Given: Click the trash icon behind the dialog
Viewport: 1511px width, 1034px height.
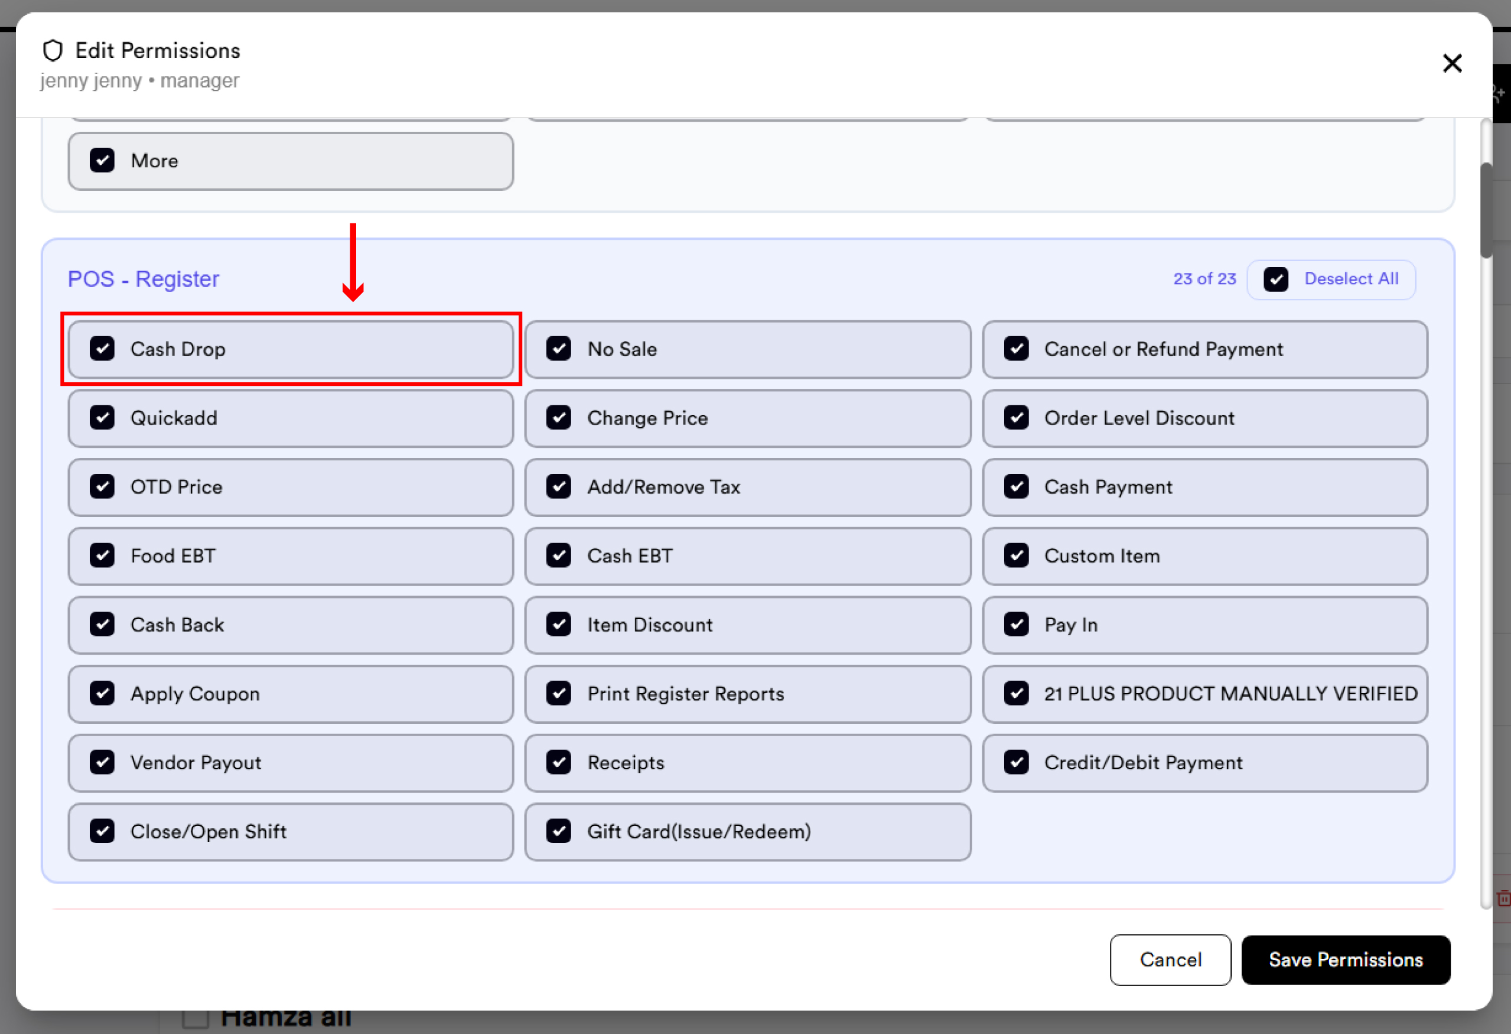Looking at the screenshot, I should tap(1503, 898).
